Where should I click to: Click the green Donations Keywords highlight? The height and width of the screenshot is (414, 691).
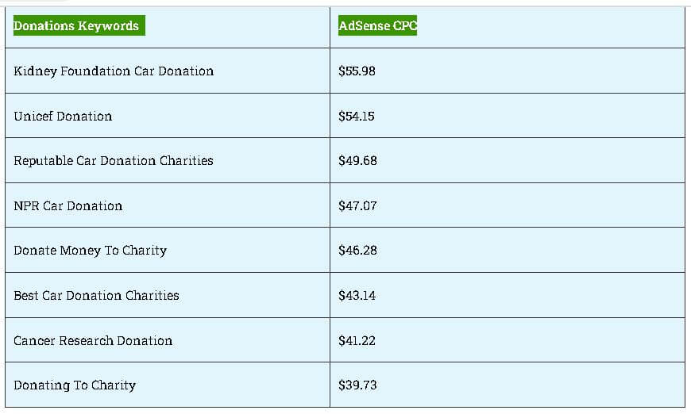[x=76, y=26]
